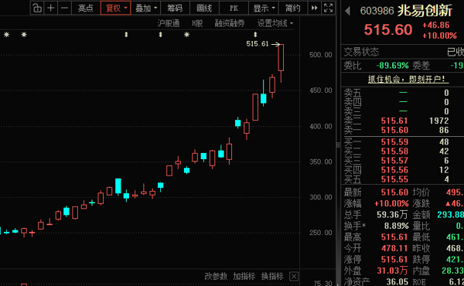Click the 金额 value 293.88
The width and height of the screenshot is (464, 286).
coord(450,215)
